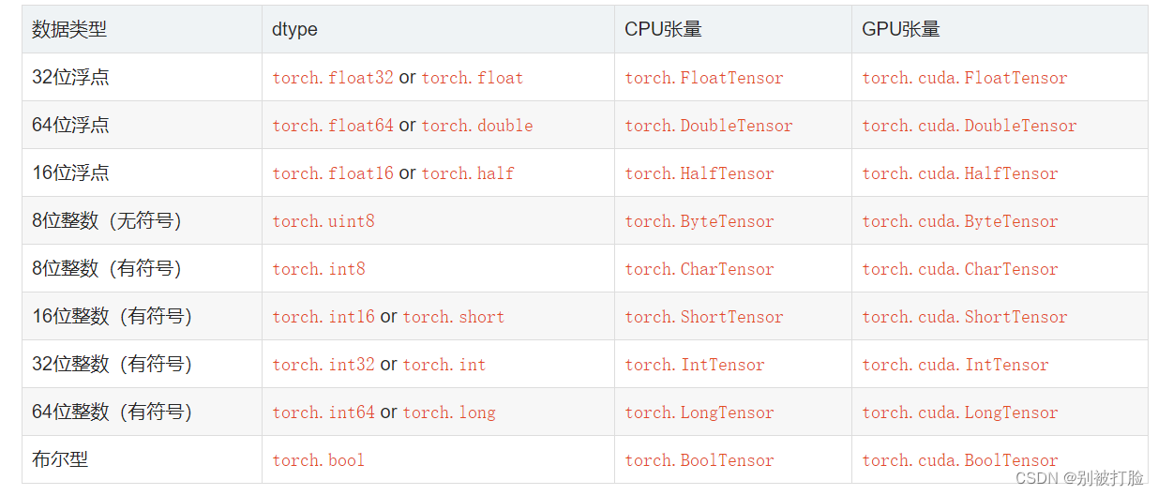Screen dimensions: 1158x495
Task: Click the torch.float32 dtype code
Action: pyautogui.click(x=333, y=78)
